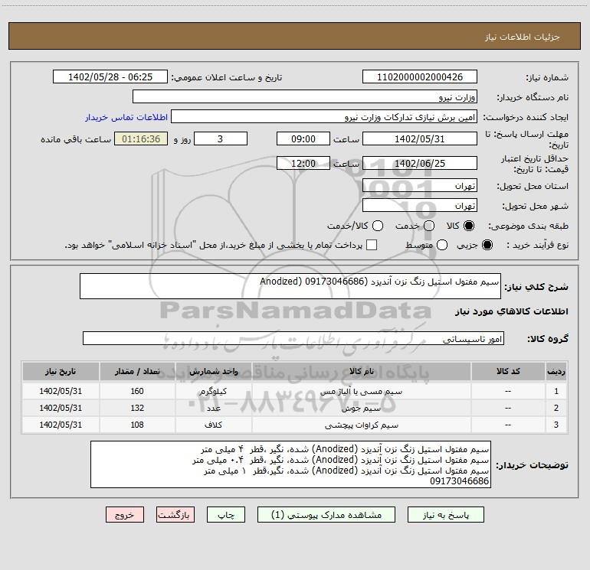Click the unit cell عدد
The width and height of the screenshot is (590, 570).
213,408
